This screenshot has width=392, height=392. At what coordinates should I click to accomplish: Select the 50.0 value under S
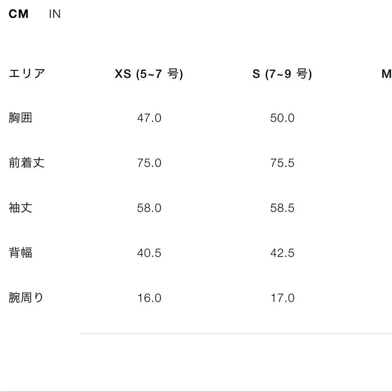coord(282,118)
